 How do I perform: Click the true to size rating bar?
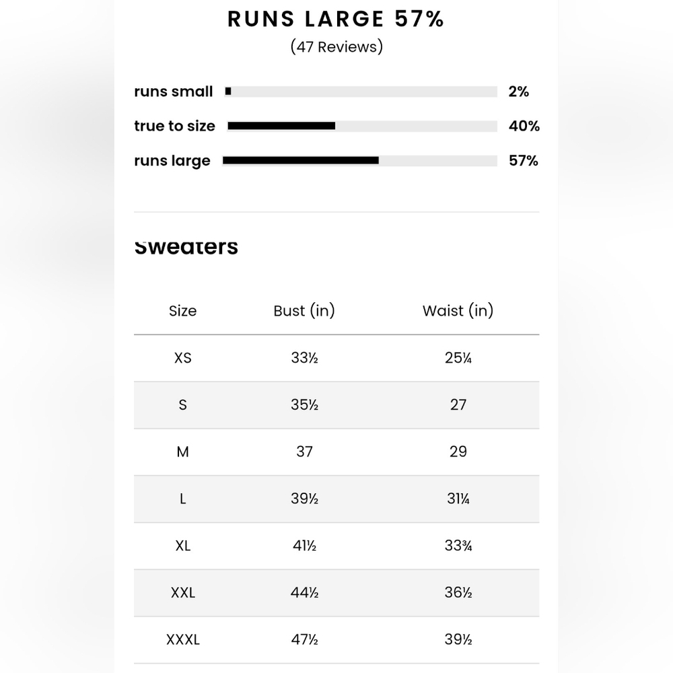362,126
